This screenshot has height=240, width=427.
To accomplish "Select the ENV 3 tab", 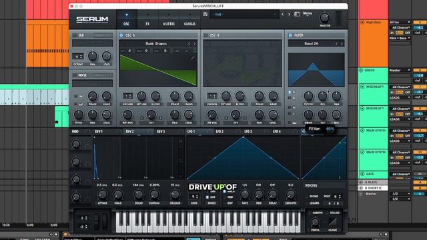I will (x=160, y=132).
